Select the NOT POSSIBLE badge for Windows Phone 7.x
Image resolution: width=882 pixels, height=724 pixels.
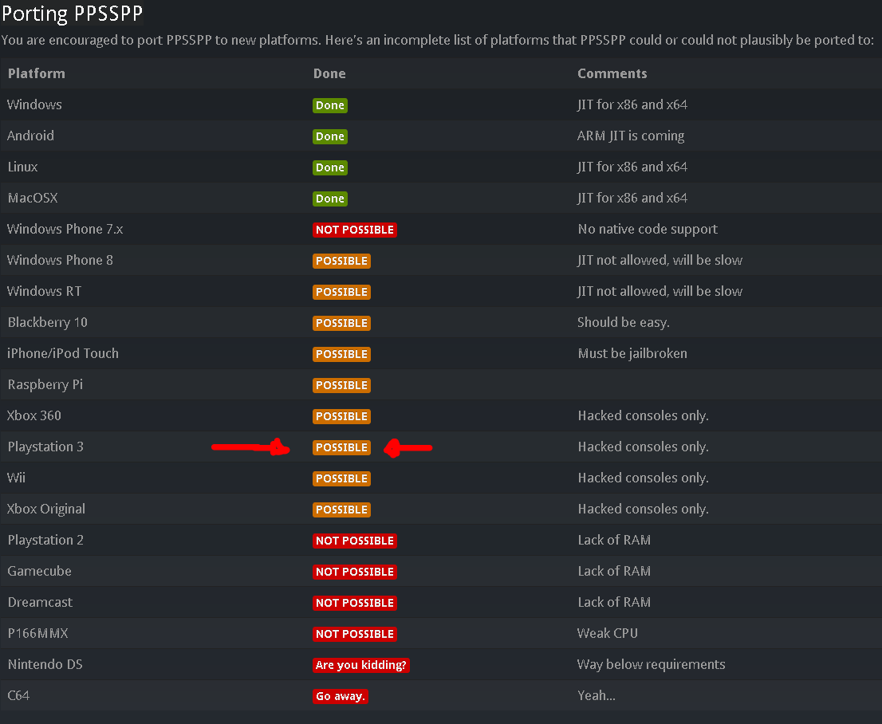tap(354, 230)
